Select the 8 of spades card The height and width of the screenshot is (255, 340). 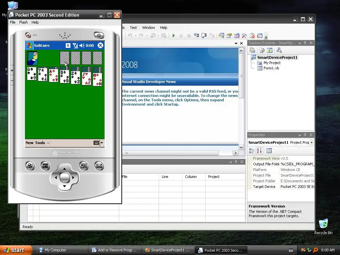[x=32, y=74]
